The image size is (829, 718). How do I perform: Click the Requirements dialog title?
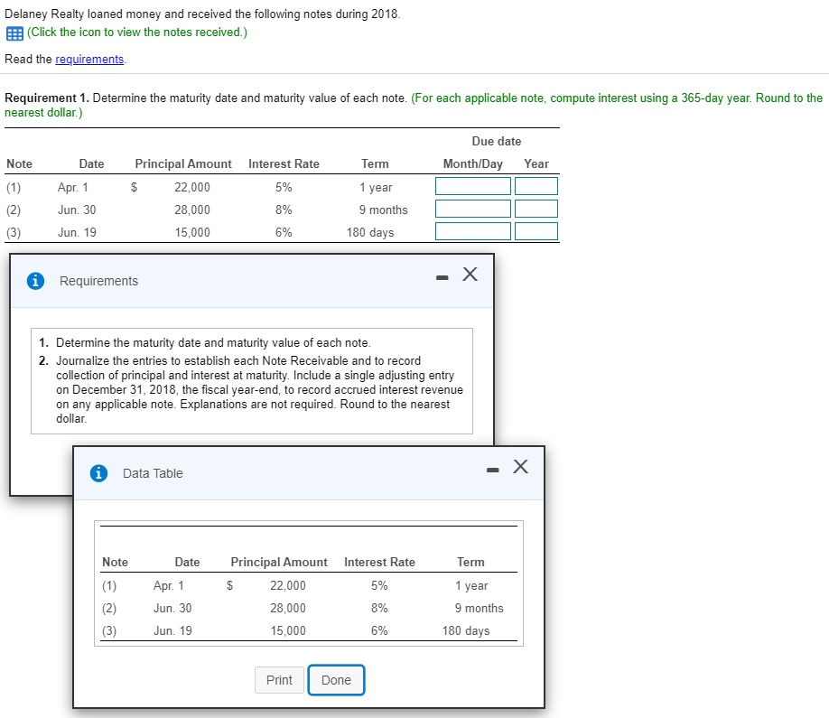tap(98, 281)
